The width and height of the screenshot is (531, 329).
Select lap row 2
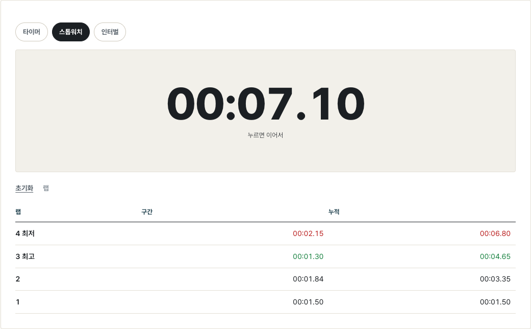(265, 279)
